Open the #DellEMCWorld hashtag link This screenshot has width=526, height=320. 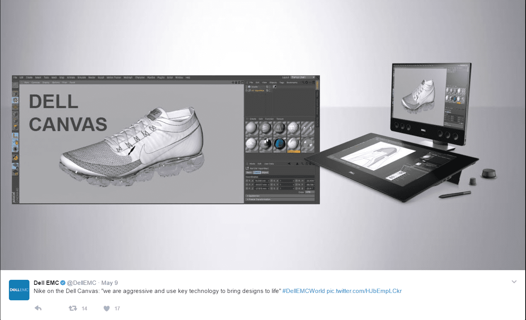pos(303,291)
